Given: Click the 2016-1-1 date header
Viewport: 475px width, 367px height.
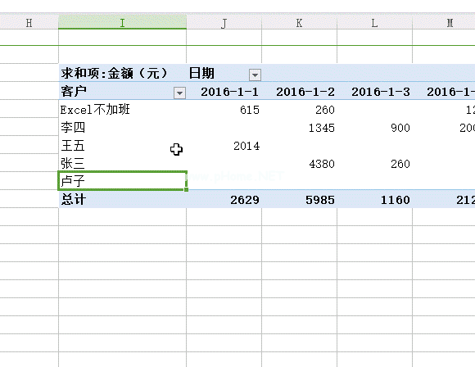Looking at the screenshot, I should coord(229,92).
